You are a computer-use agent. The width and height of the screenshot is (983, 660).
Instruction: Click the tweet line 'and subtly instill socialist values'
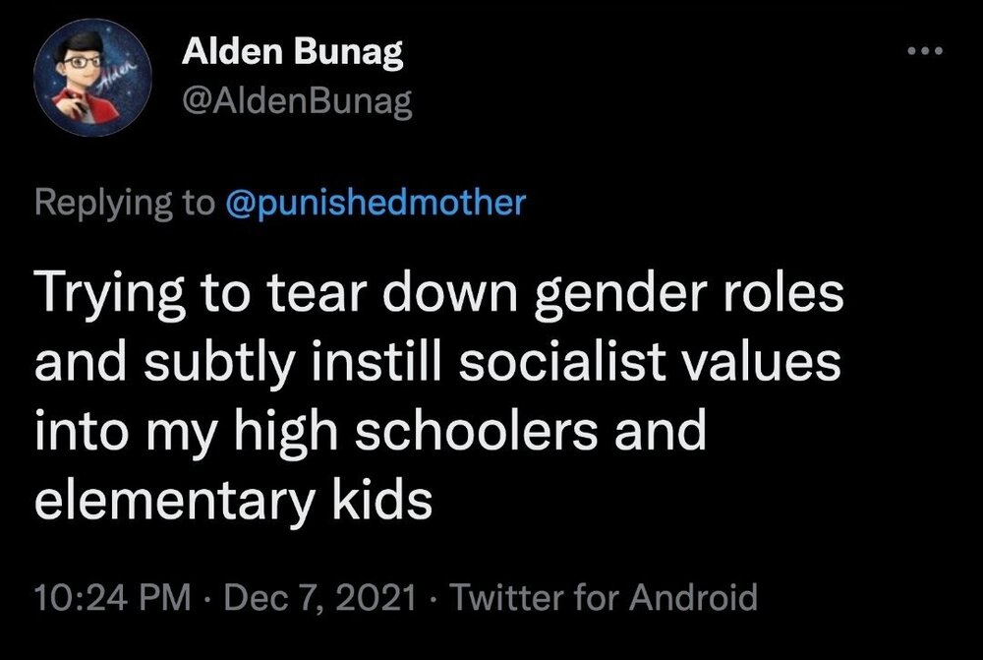437,363
